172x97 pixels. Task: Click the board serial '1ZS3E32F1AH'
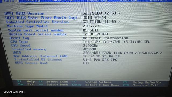pyautogui.click(x=95, y=34)
